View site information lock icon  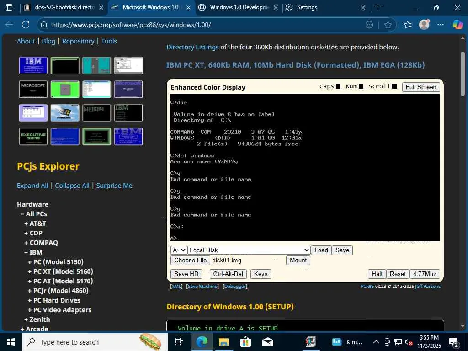pos(44,25)
